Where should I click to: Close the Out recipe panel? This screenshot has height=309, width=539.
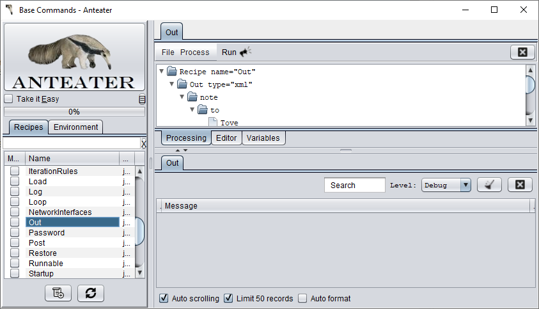[522, 52]
